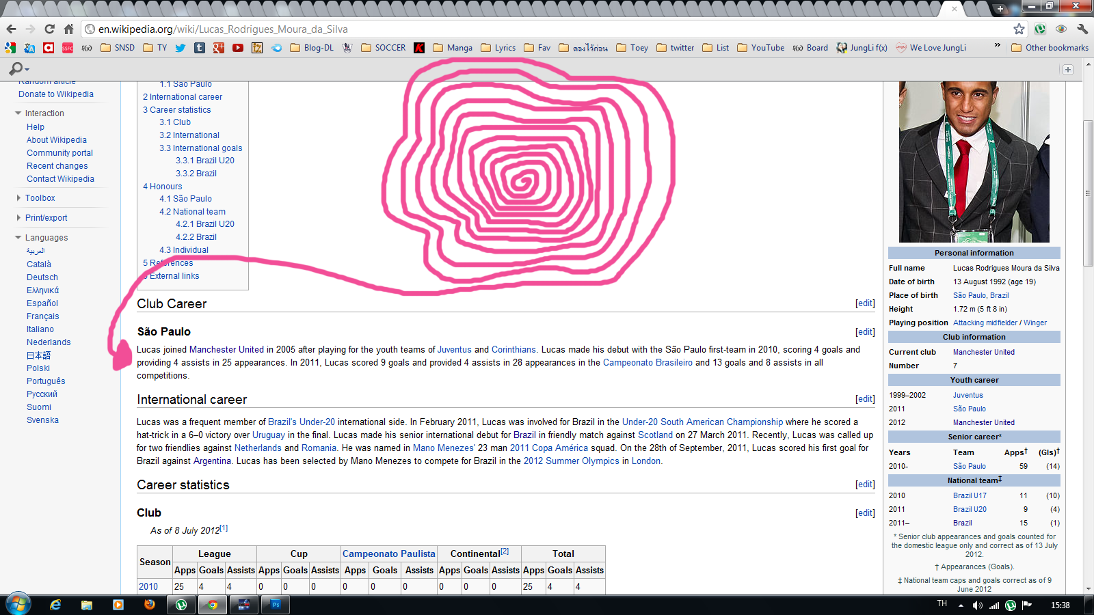Open the Blog-DL bookmarks folder
Screen dimensions: 1094x615
[312, 48]
